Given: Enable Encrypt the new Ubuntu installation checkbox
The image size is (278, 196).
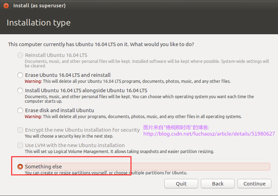Looking at the screenshot, I should (x=20, y=130).
